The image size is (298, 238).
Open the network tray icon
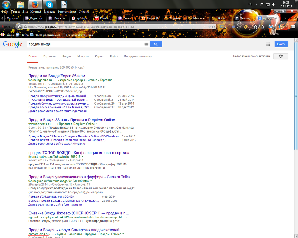[268, 4]
